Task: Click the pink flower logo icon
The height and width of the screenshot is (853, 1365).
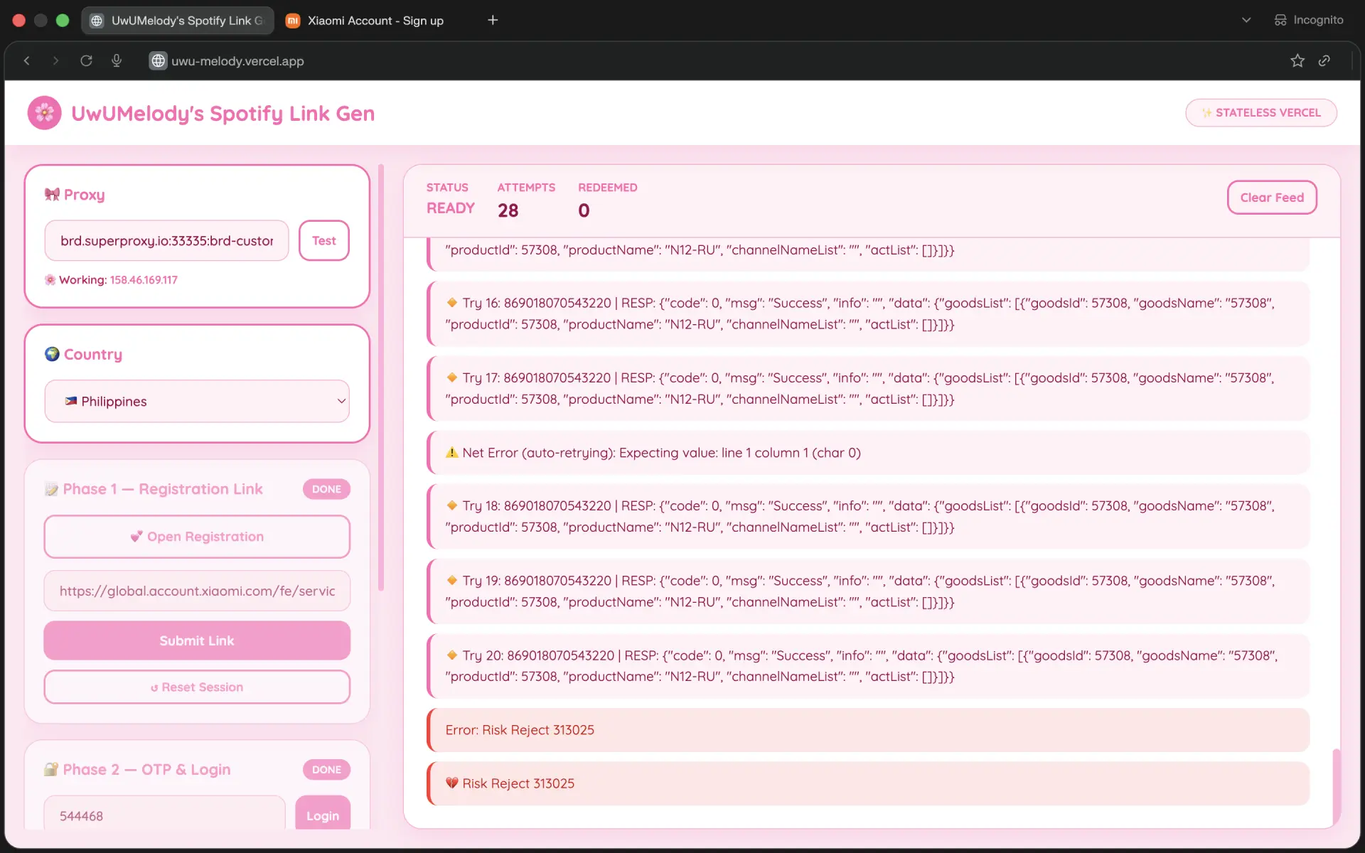Action: pos(44,113)
